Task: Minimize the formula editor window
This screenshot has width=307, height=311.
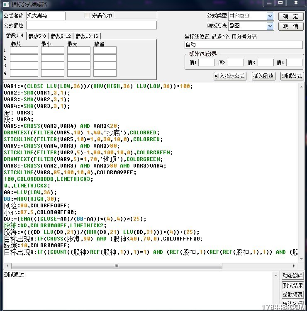Action: (x=269, y=3)
